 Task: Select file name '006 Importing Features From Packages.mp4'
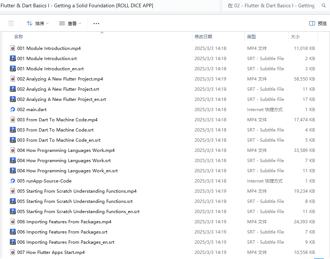click(x=64, y=222)
